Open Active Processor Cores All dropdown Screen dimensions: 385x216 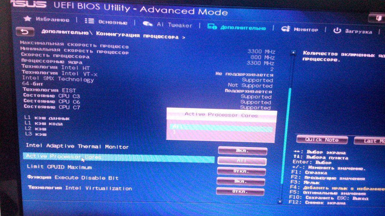242,161
